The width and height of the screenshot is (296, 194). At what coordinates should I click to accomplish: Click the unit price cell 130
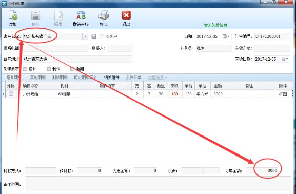click(x=188, y=94)
